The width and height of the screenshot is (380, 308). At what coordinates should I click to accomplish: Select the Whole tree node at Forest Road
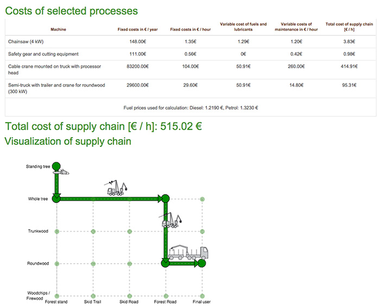point(166,199)
